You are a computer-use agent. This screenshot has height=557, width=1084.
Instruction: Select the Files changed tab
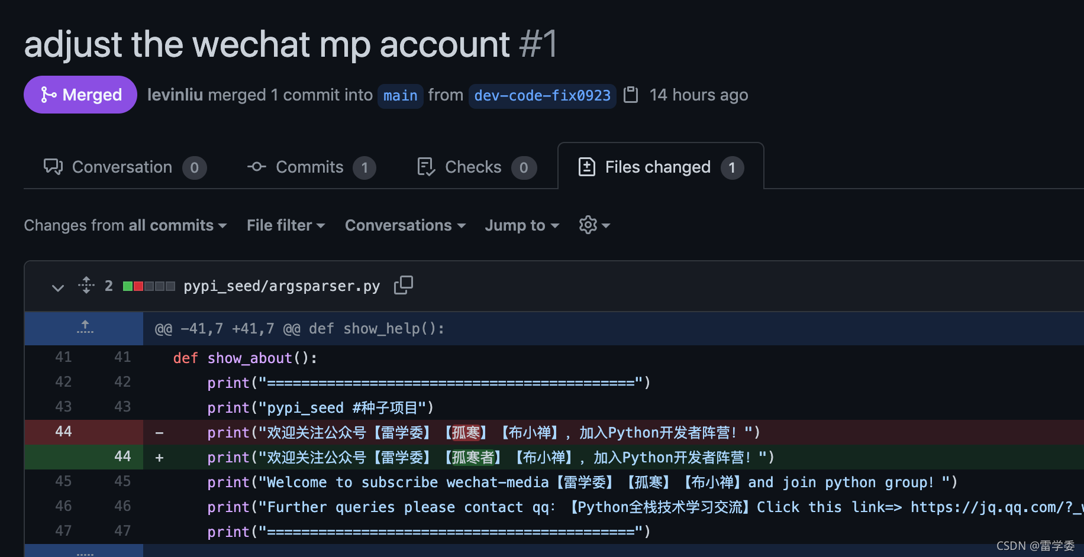(x=660, y=167)
